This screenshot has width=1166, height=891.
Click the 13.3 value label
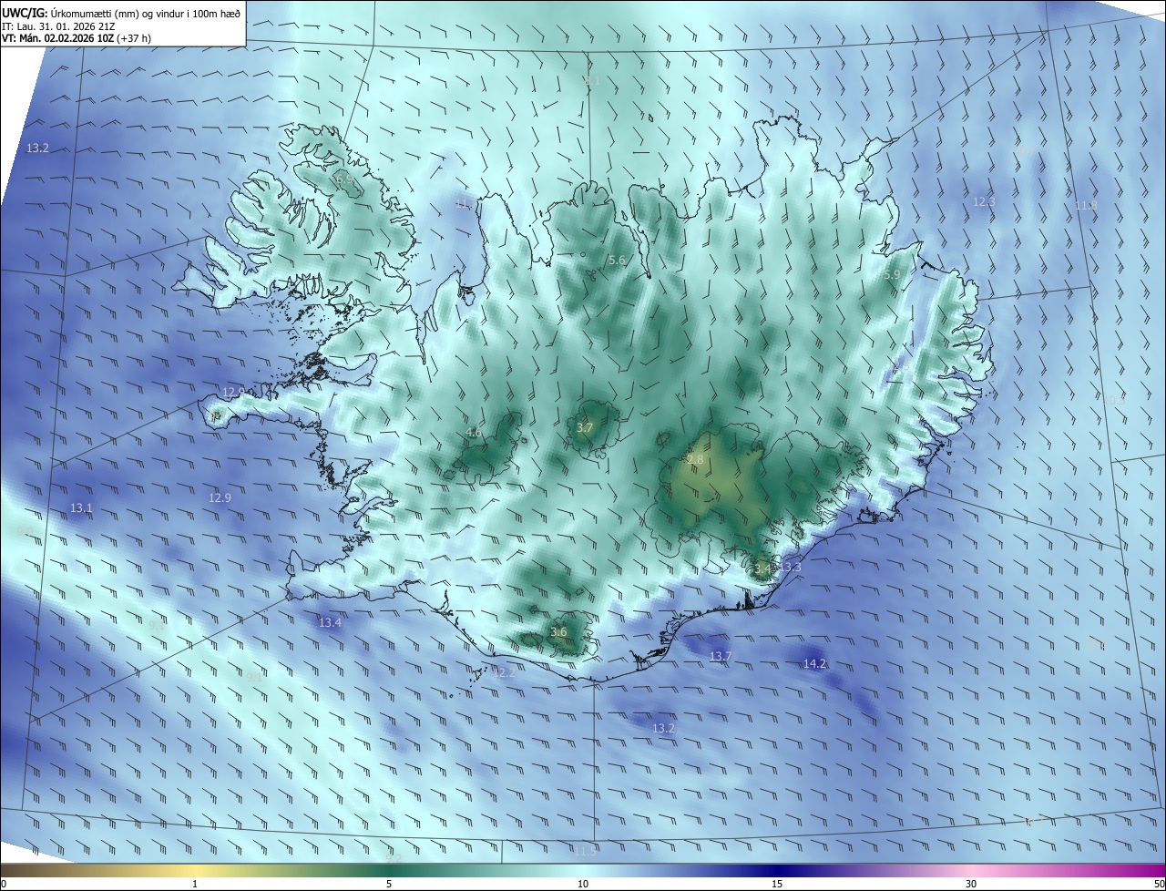point(791,568)
